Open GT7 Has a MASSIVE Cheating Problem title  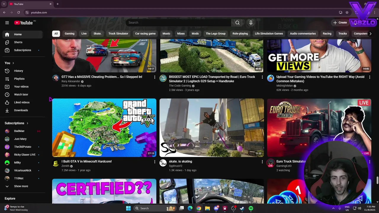coord(102,77)
